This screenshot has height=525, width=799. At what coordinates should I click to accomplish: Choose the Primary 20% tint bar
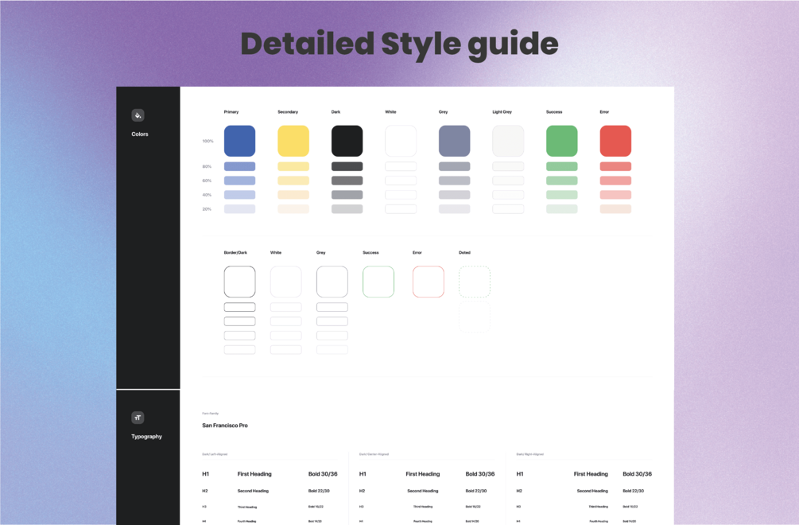tap(239, 209)
